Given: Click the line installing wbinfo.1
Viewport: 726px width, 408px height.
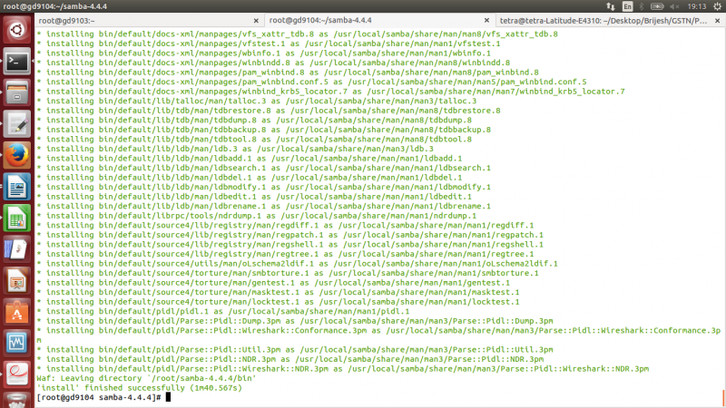Looking at the screenshot, I should click(263, 53).
